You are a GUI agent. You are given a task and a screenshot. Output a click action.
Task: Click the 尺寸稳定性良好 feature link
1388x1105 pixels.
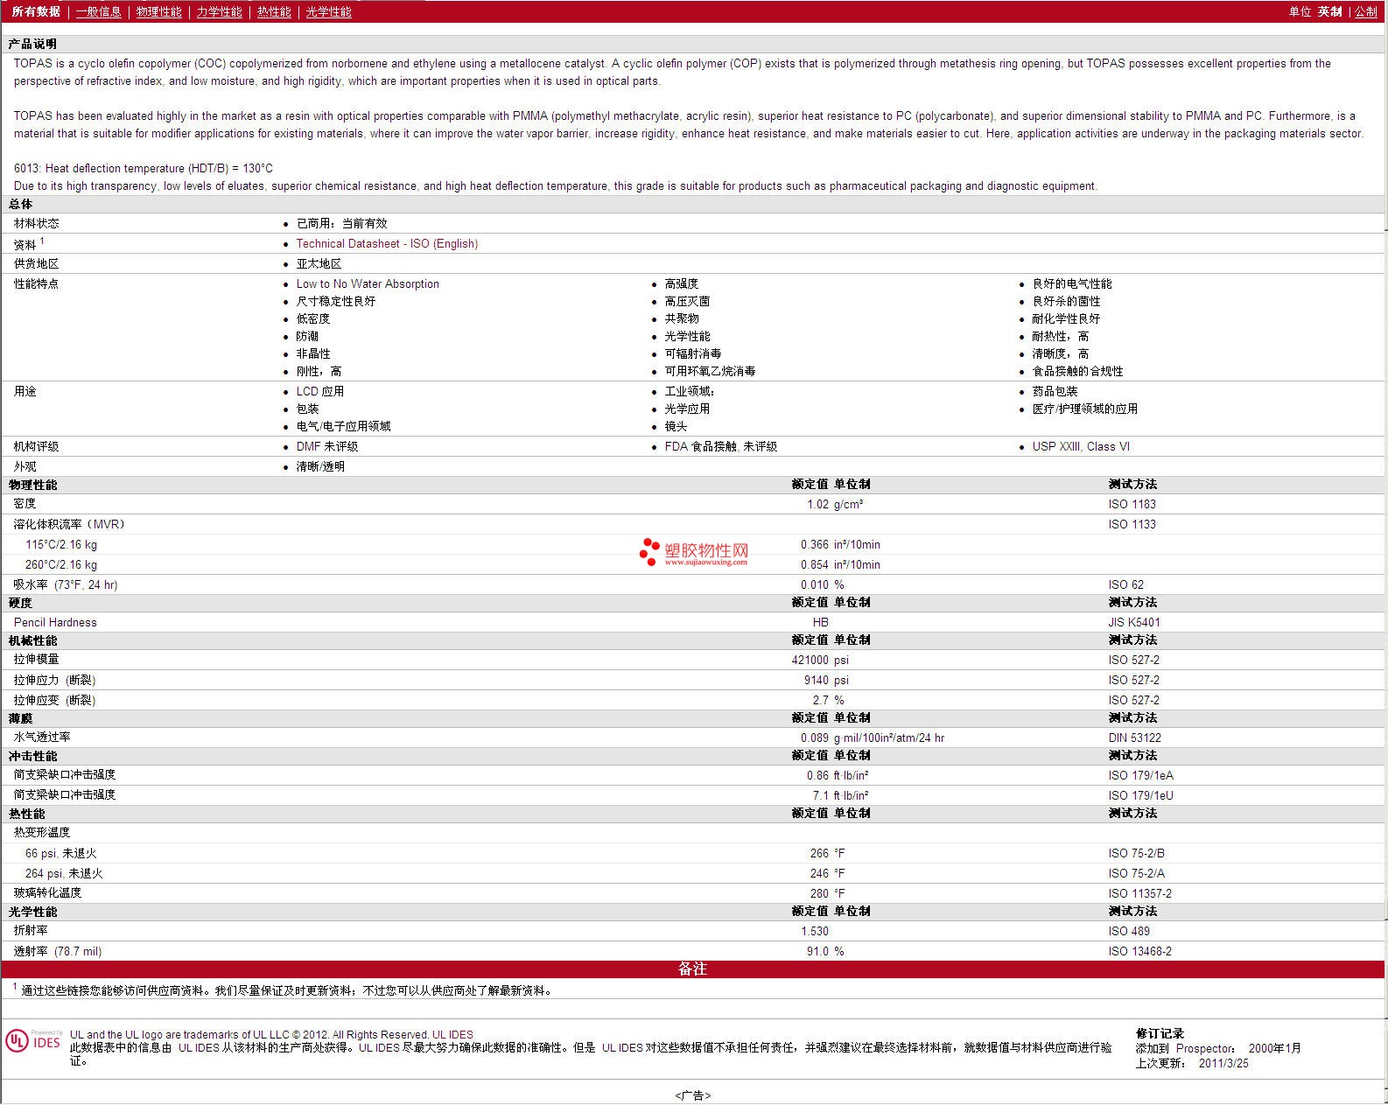[x=335, y=301]
